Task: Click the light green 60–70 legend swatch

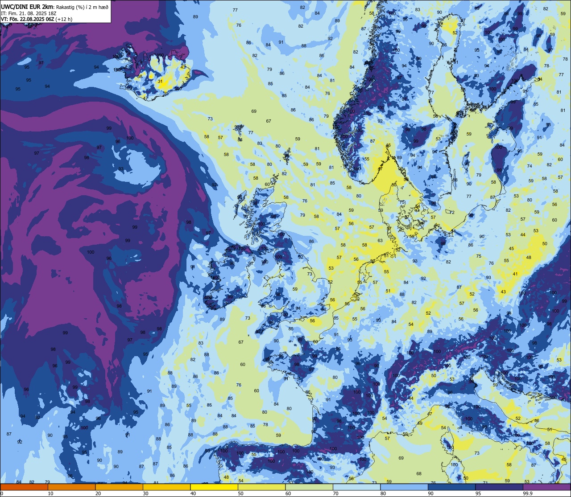Action: click(x=309, y=487)
